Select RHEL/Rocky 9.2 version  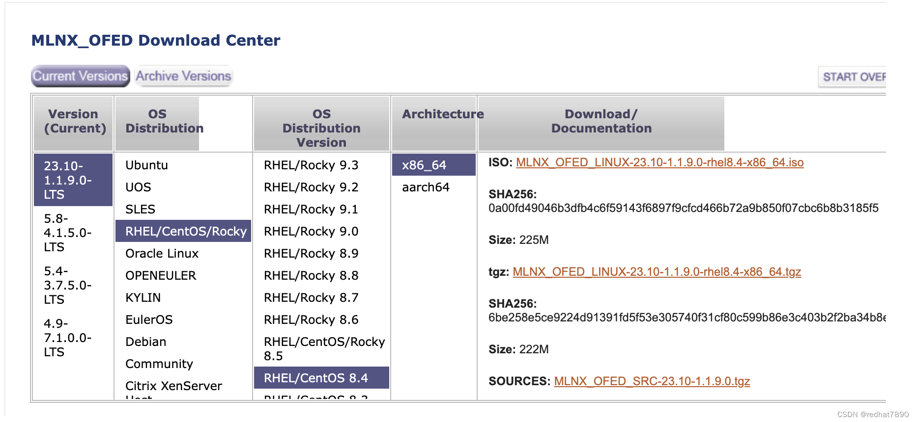click(x=321, y=187)
